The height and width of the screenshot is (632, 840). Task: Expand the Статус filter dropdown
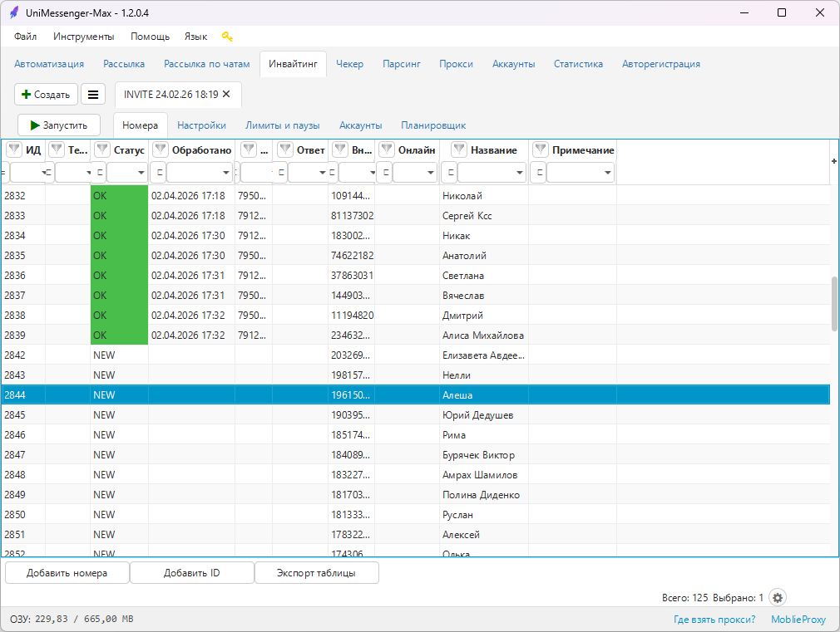pos(141,172)
